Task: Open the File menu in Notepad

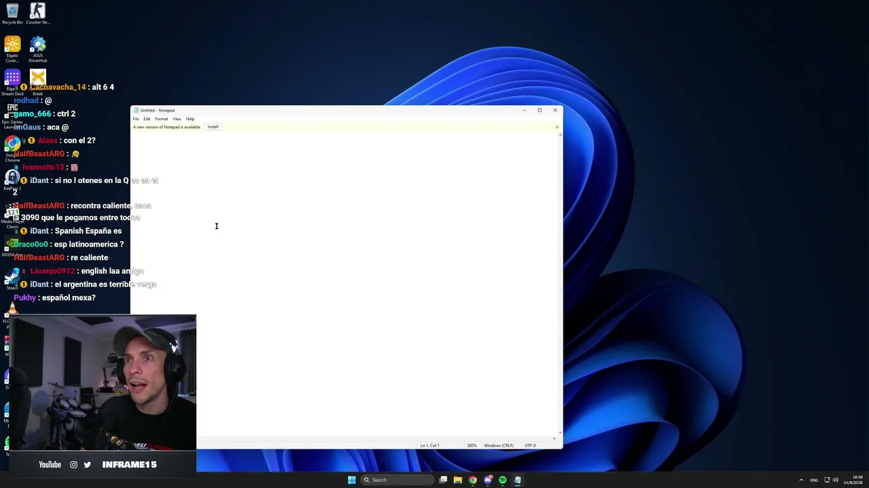Action: (136, 119)
